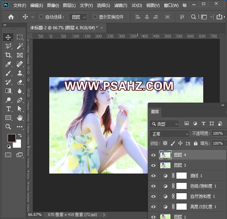This screenshot has width=227, height=219.
Task: Select the Spot Healing Brush tool
Action: [x=20, y=64]
